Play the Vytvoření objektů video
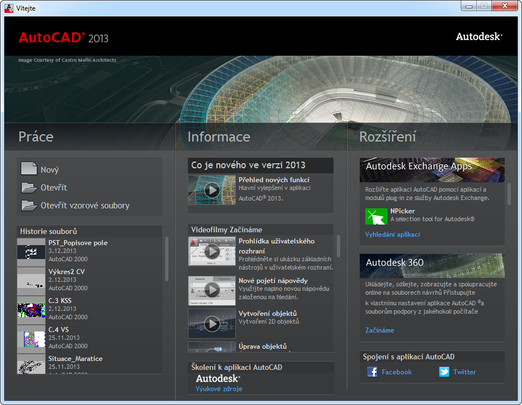522x405 pixels. [x=212, y=324]
